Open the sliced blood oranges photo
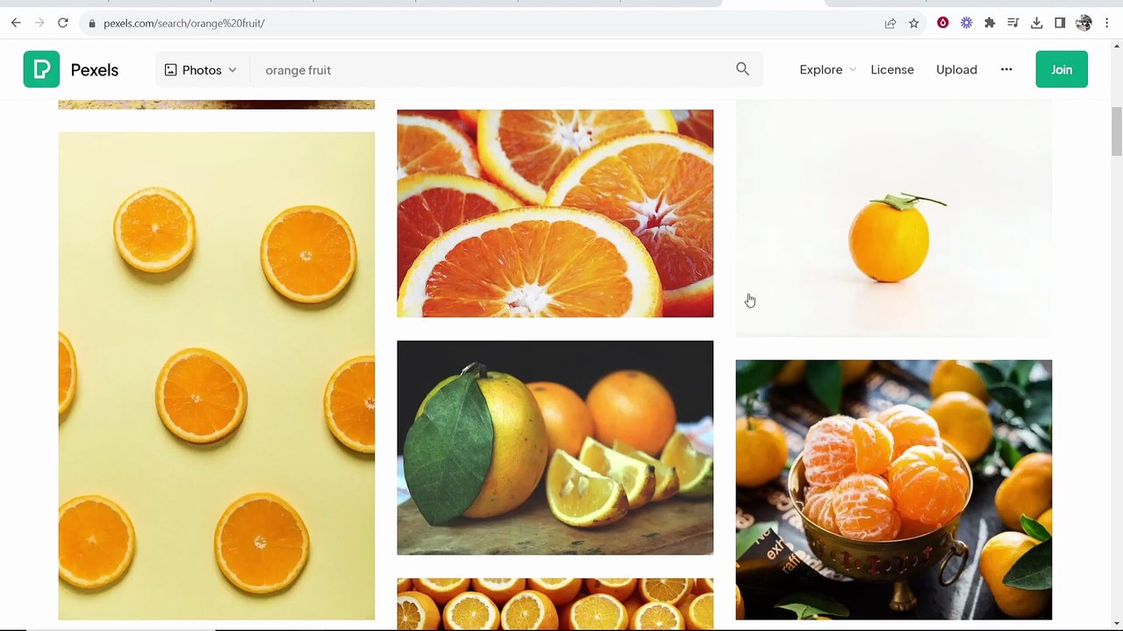1123x631 pixels. coord(555,213)
